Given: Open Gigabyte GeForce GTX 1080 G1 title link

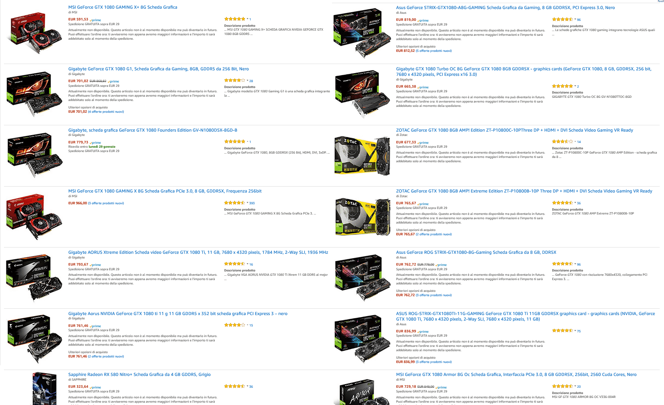Looking at the screenshot, I should pyautogui.click(x=159, y=69).
